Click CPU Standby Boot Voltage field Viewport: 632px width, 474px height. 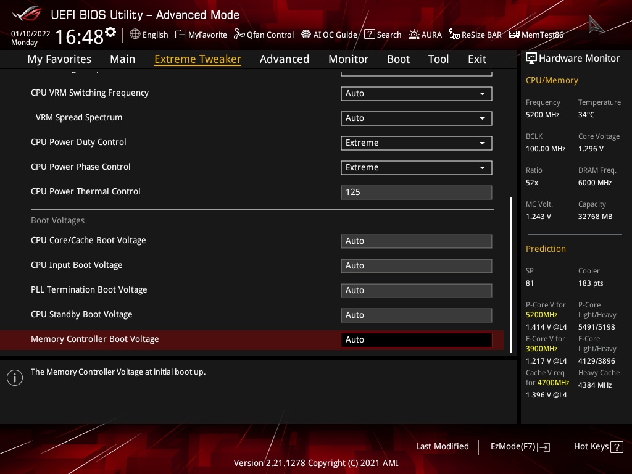(x=417, y=315)
